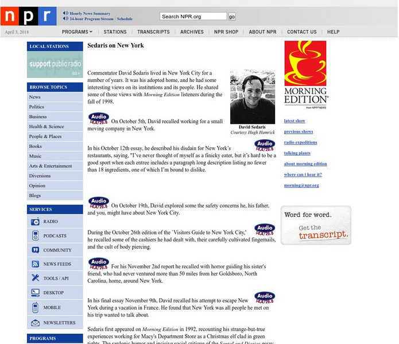Image resolution: width=399 pixels, height=344 pixels.
Task: Open TRANSCRIPTS in the navigation bar
Action: coord(153,32)
